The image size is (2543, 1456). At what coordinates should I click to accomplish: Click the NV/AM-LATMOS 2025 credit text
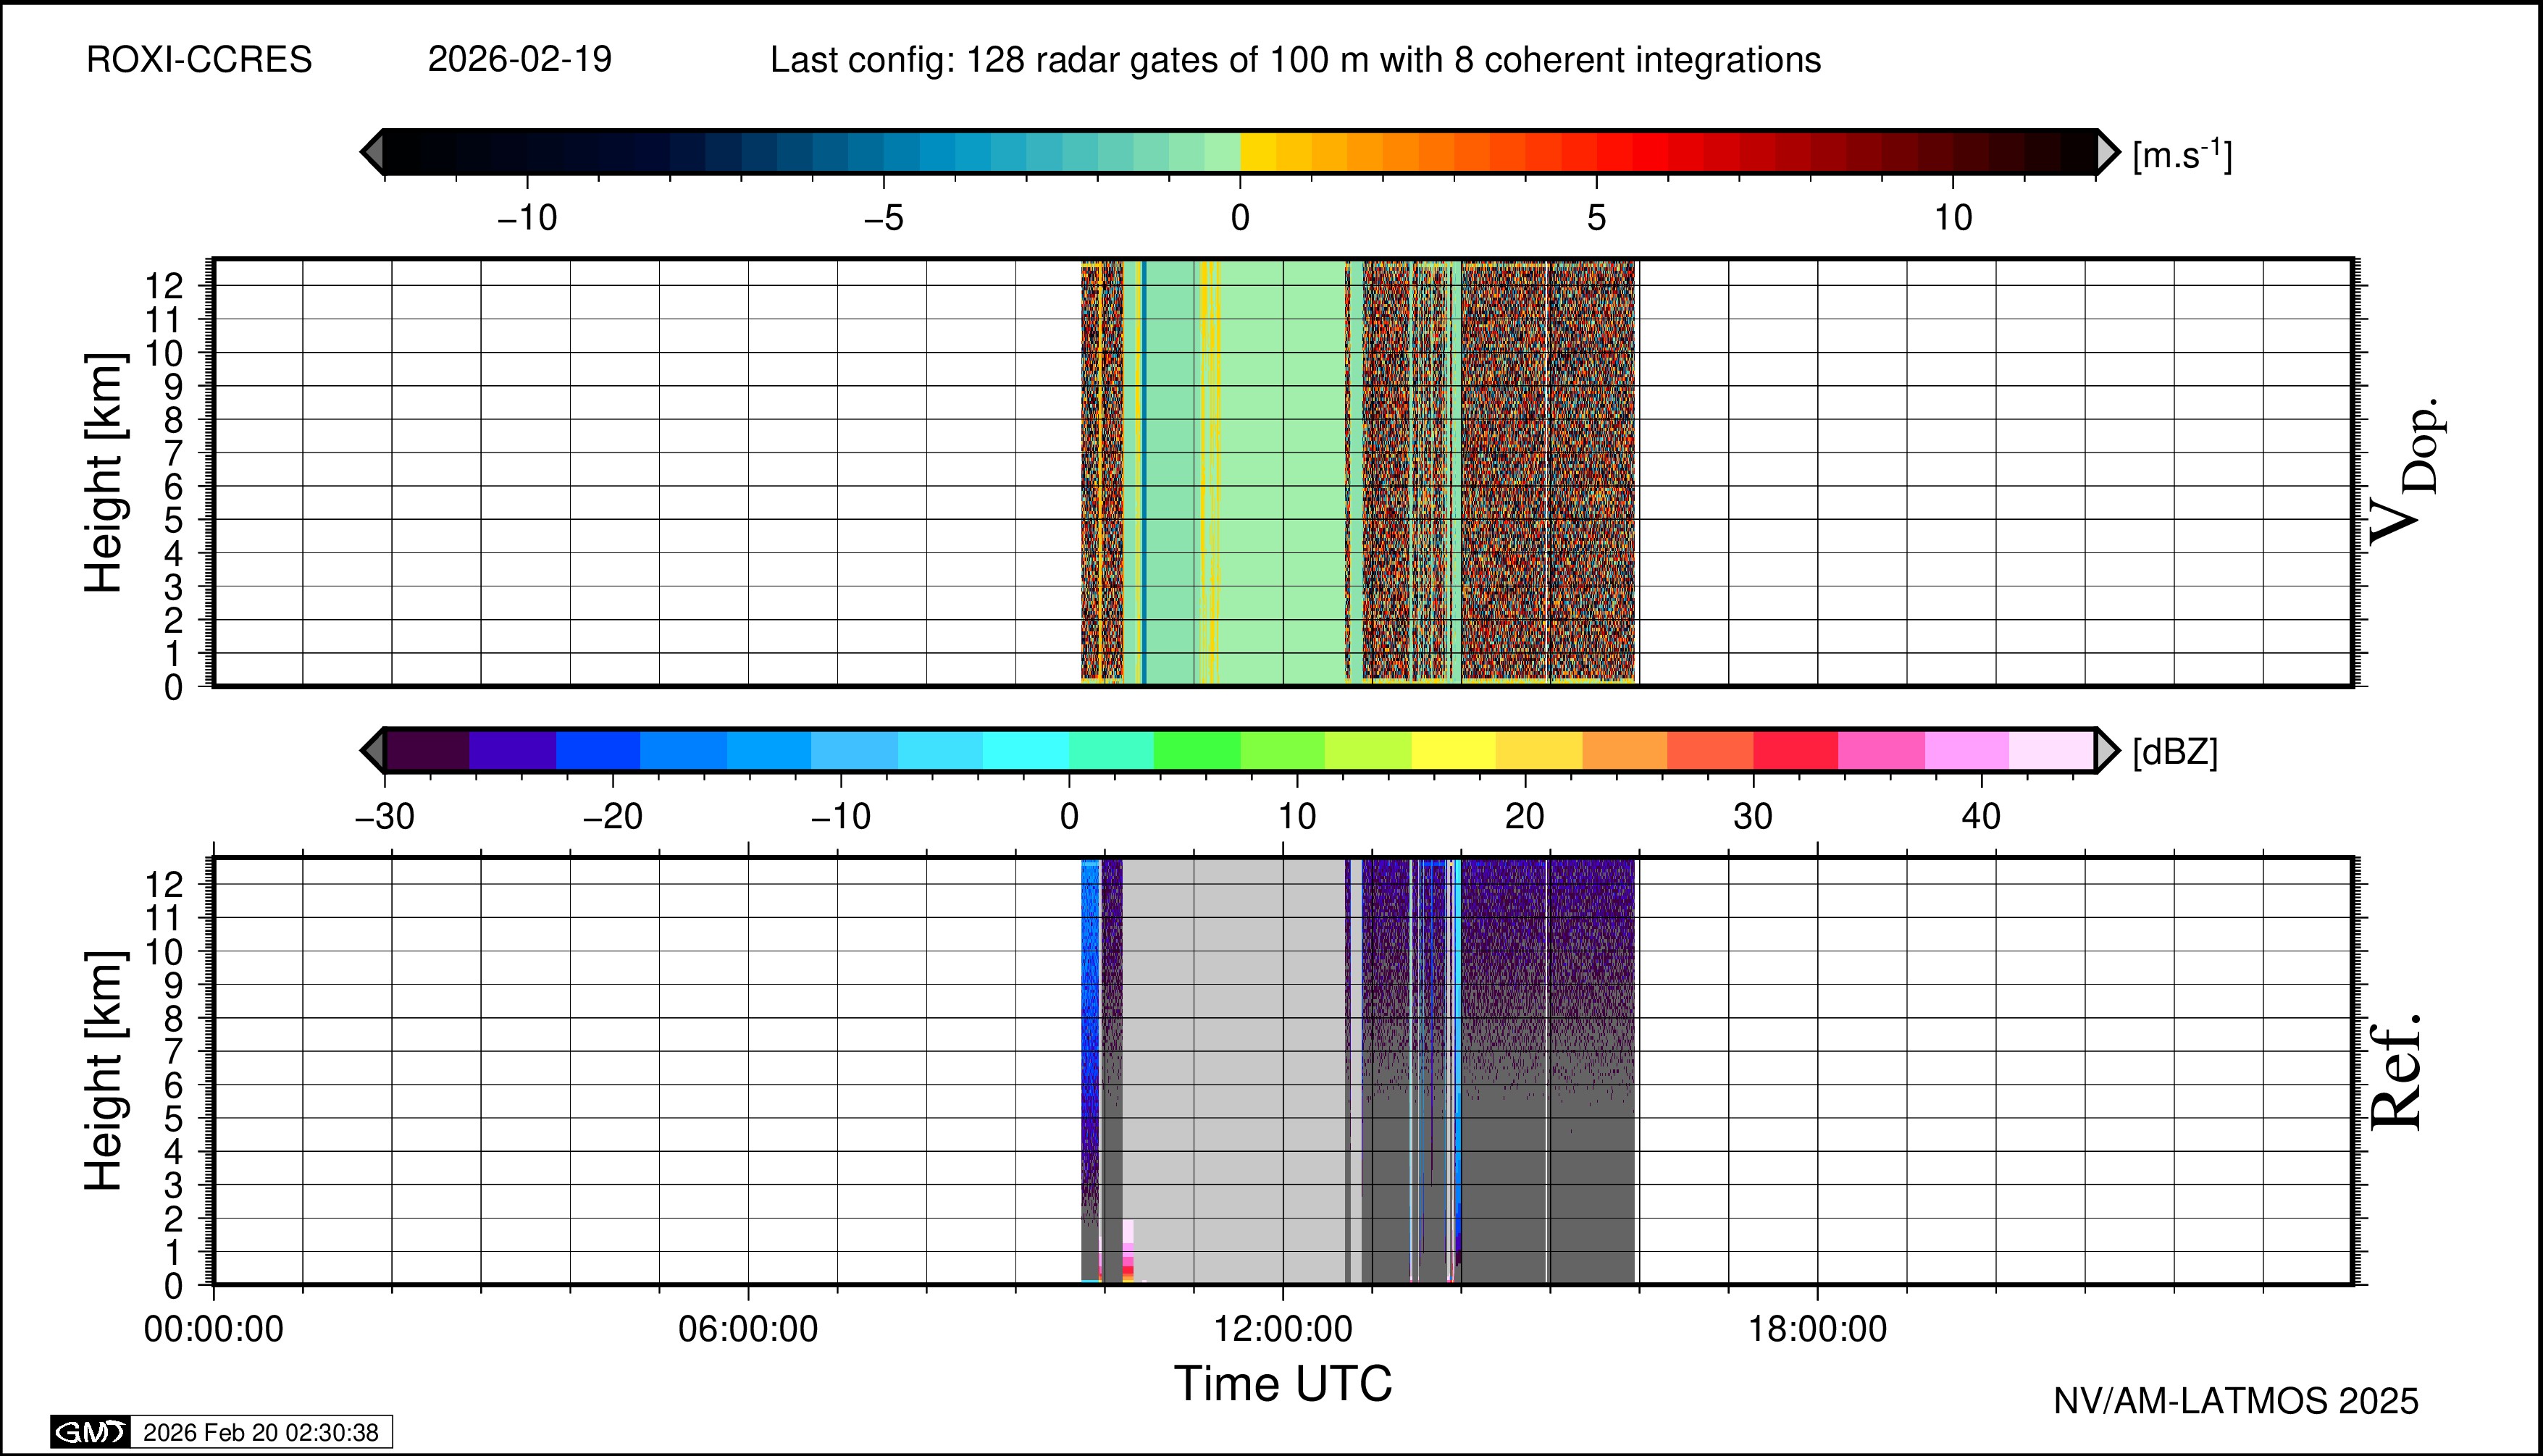[2236, 1401]
